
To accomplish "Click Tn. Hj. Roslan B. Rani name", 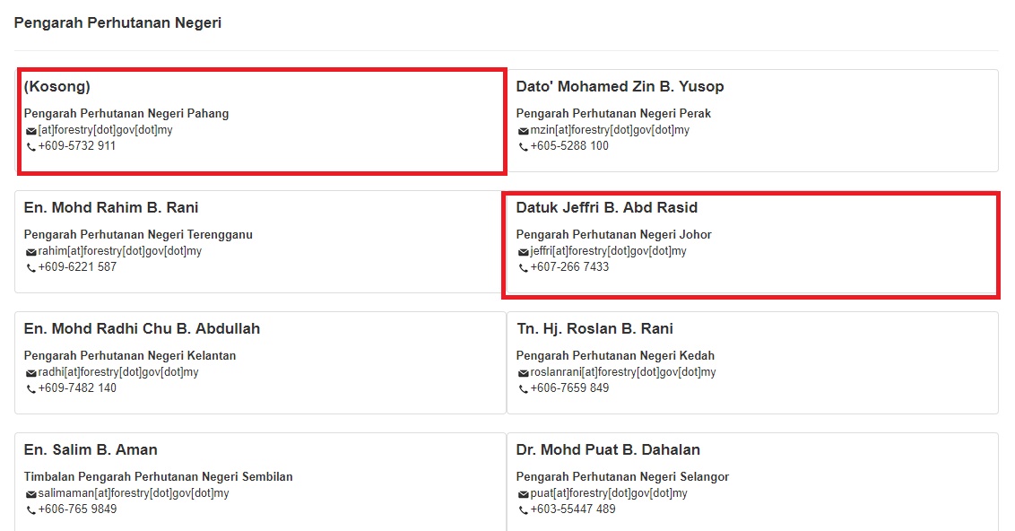I will tap(594, 329).
